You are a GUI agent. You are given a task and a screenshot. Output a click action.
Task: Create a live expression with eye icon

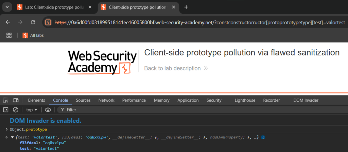48,109
